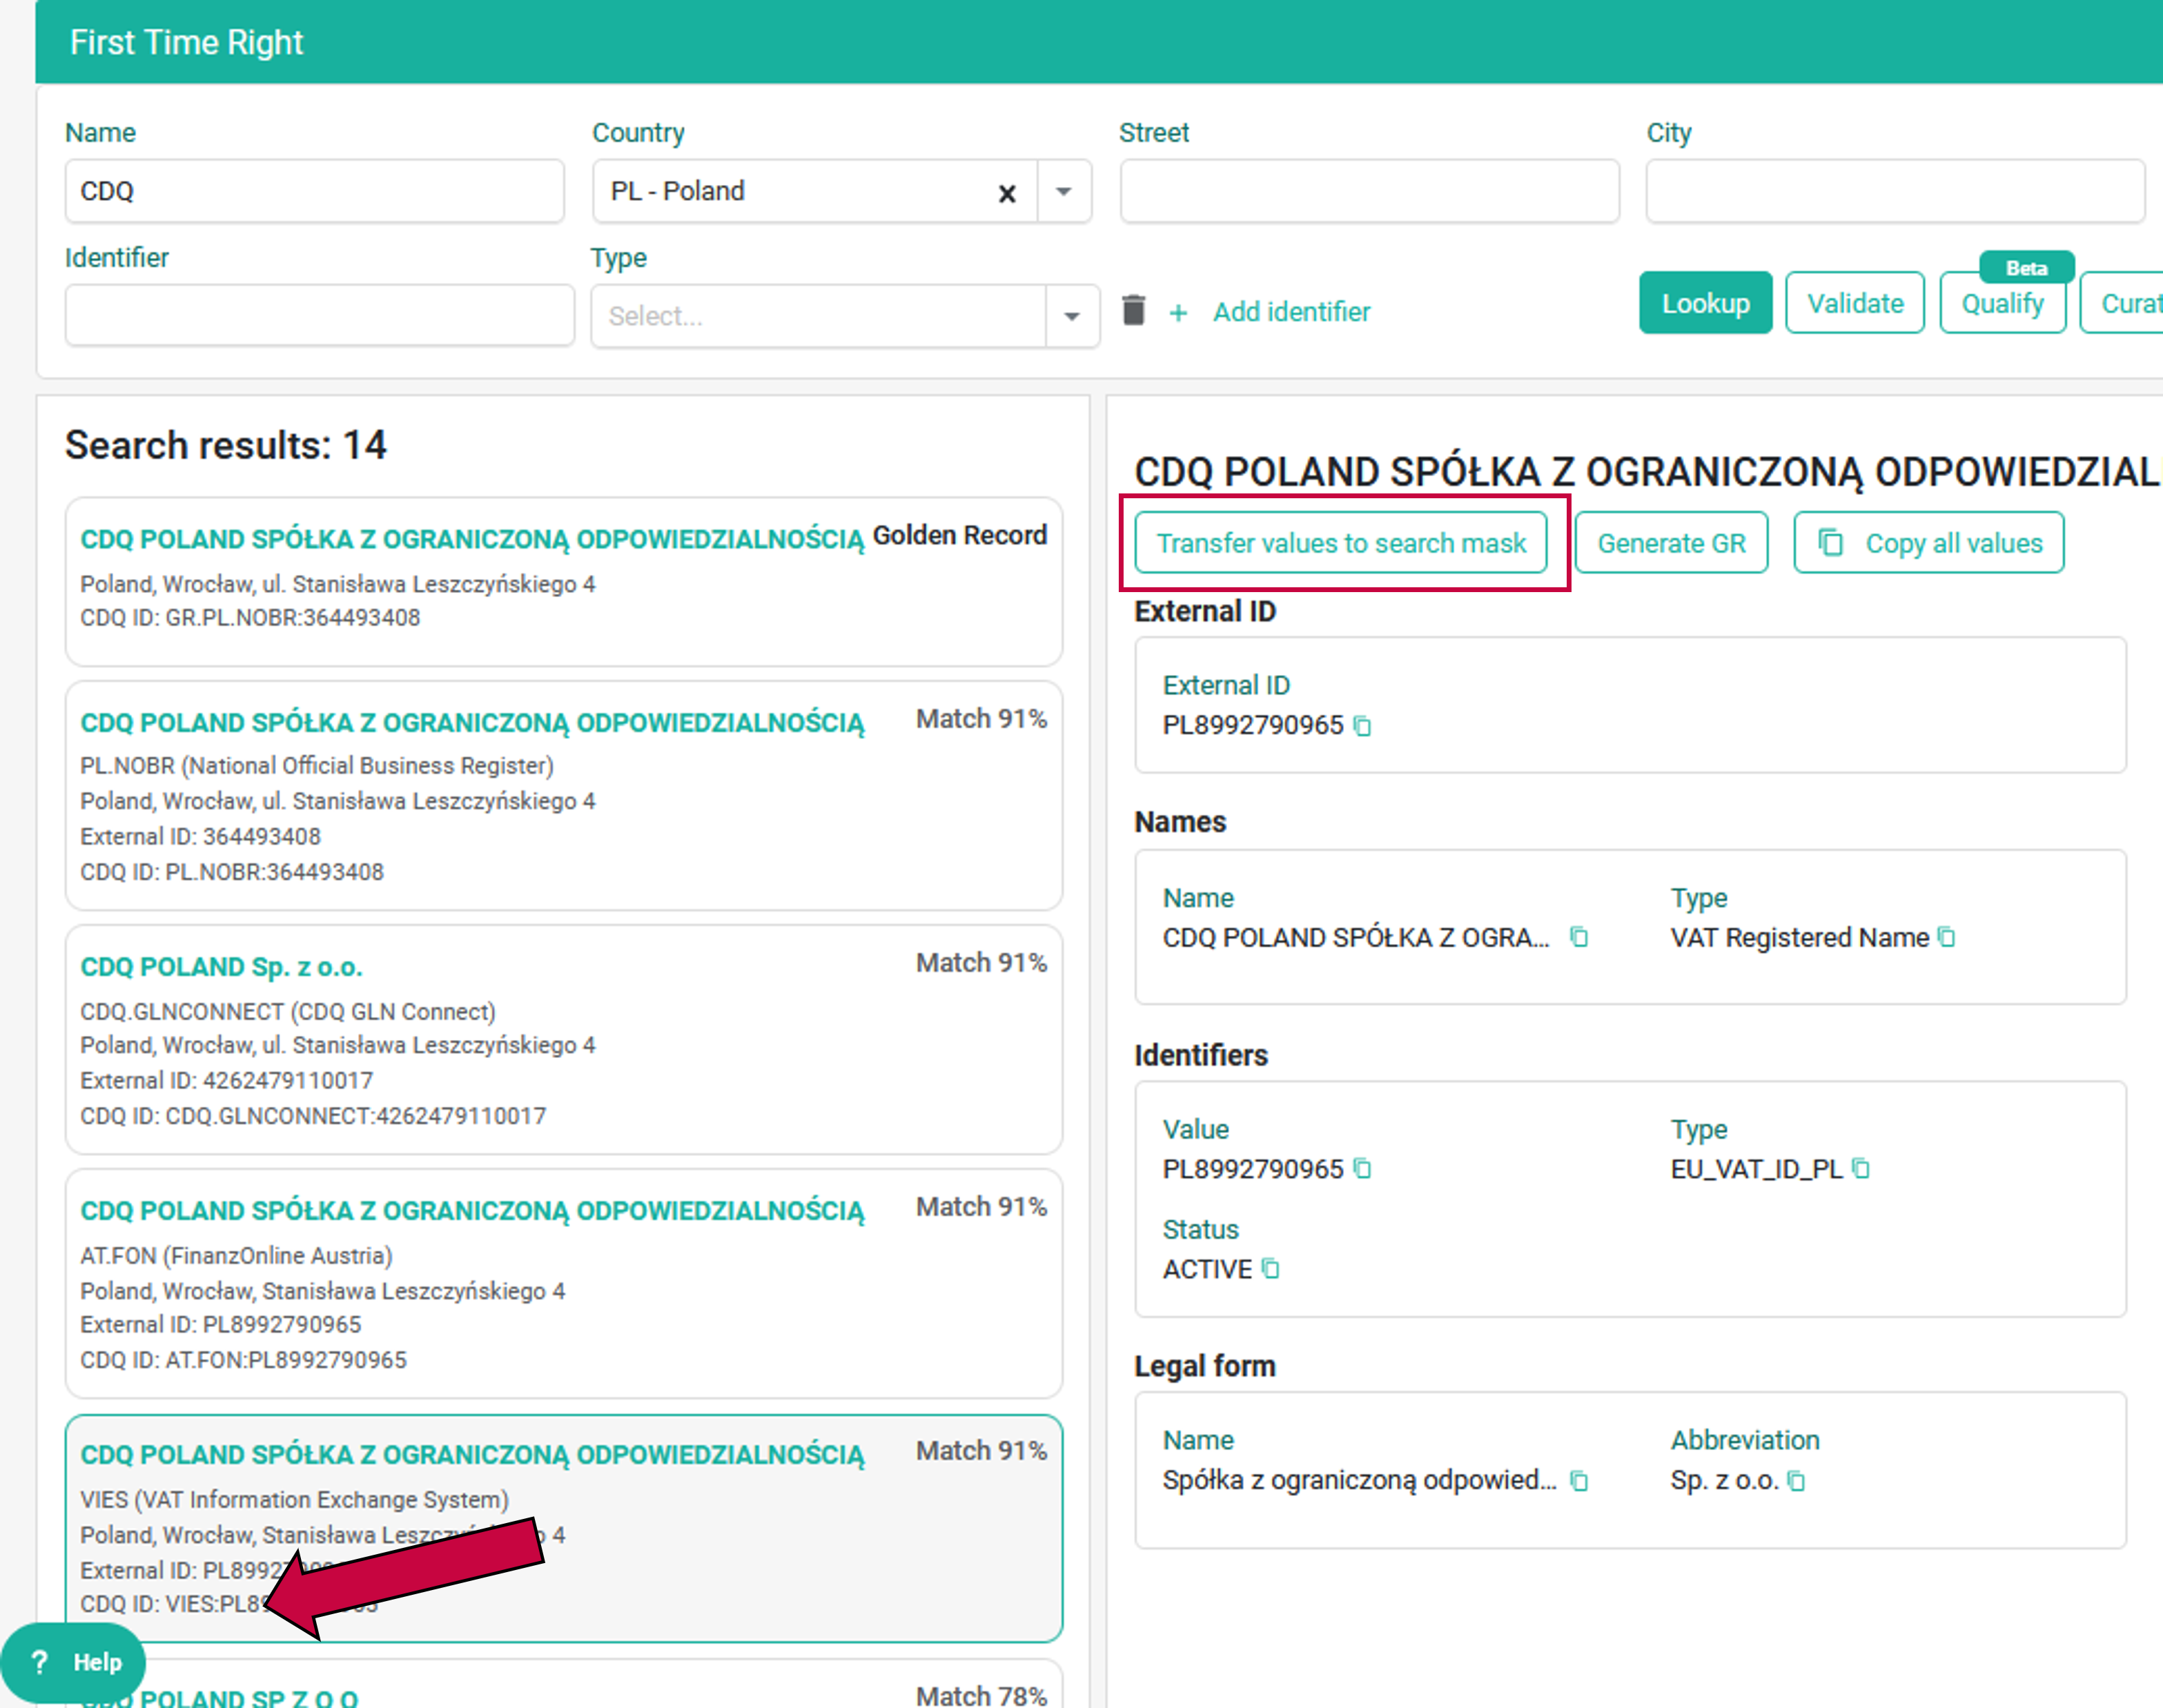
Task: Run the Lookup search
Action: click(1705, 303)
